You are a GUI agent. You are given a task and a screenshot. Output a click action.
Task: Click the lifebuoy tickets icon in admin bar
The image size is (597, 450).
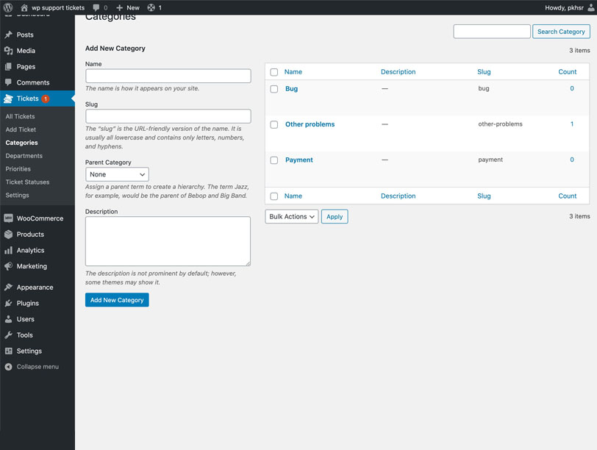(151, 7)
